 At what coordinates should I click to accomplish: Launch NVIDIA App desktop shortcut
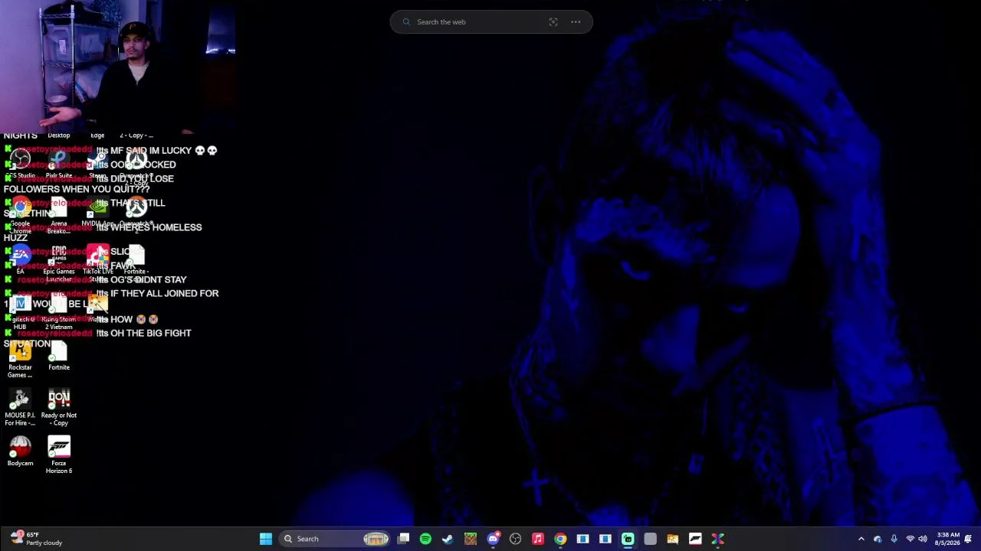click(97, 213)
